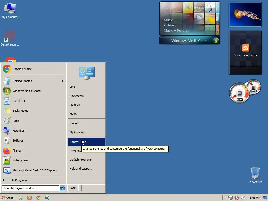Screen dimensions: 268x201
Task: Open the C# taskbar icon
Action: pyautogui.click(x=47, y=198)
